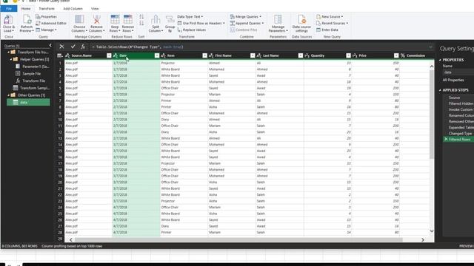Delete the Filtered Rows step

coord(446,140)
